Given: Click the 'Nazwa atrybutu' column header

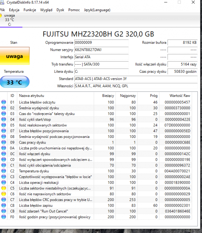Looking at the screenshot, I should [31, 96].
